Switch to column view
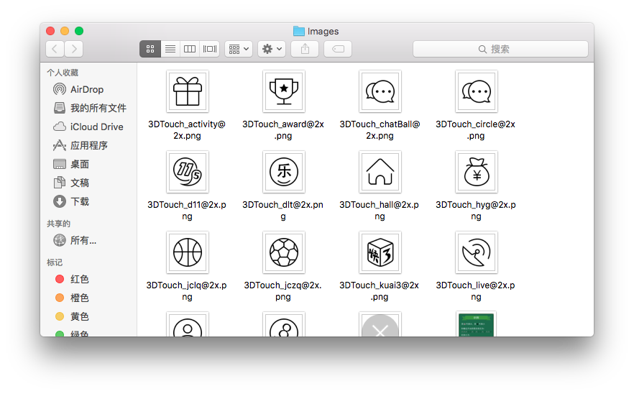The width and height of the screenshot is (634, 394). click(x=190, y=49)
